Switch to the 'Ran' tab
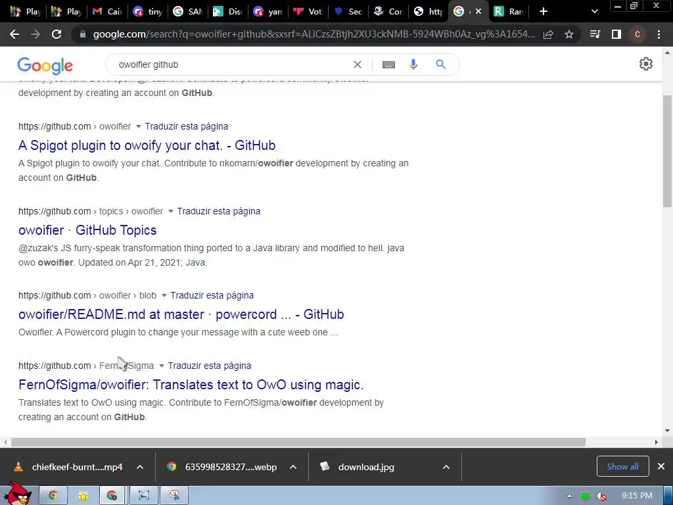 coord(508,11)
